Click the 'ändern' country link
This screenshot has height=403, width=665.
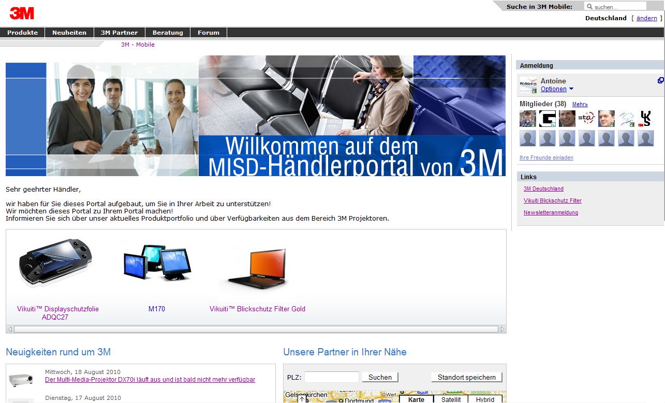646,18
